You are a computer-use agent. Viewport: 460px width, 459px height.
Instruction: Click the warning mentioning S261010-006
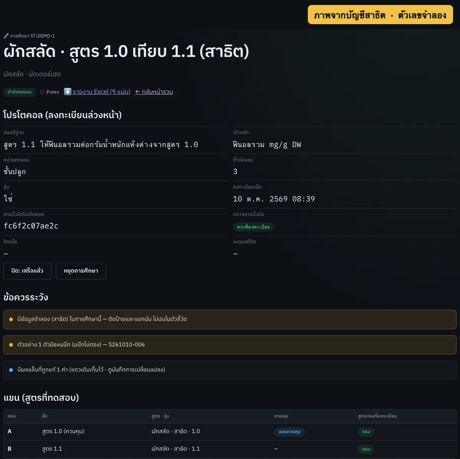point(230,345)
